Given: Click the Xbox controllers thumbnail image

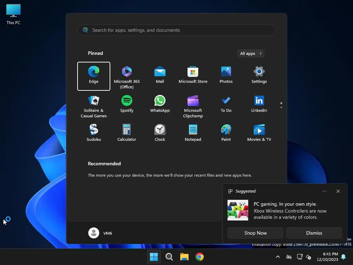Looking at the screenshot, I should pyautogui.click(x=238, y=210).
